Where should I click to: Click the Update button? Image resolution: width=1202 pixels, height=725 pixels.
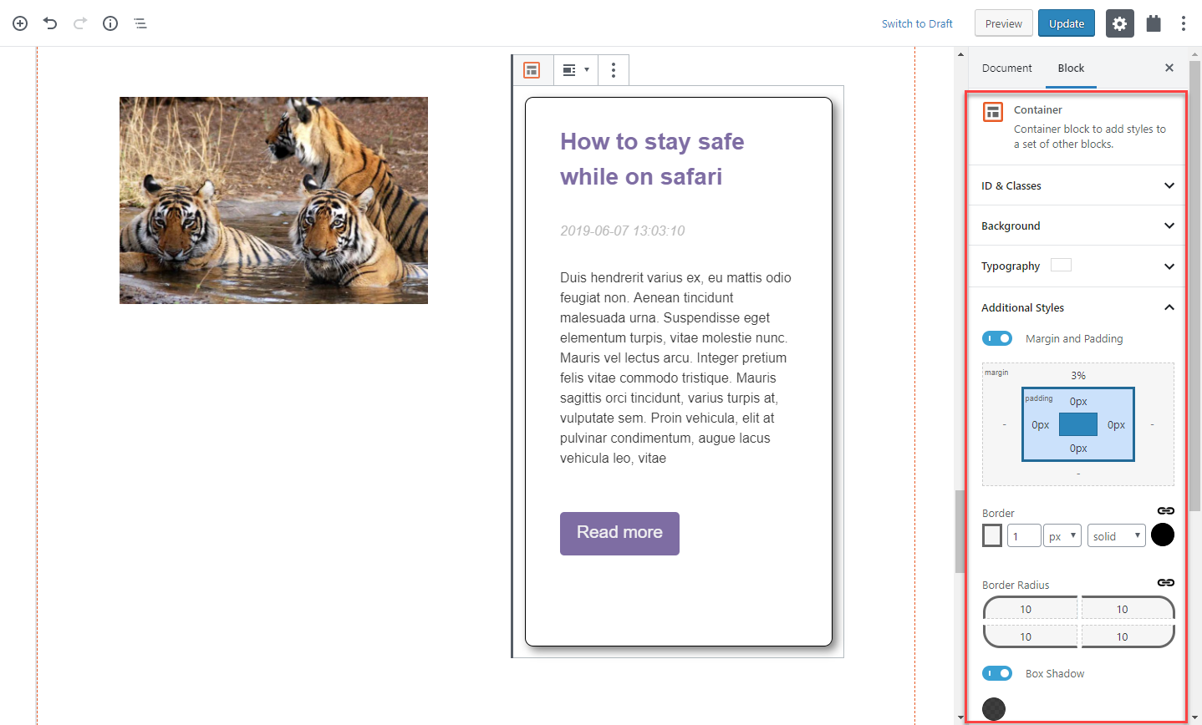(1067, 23)
